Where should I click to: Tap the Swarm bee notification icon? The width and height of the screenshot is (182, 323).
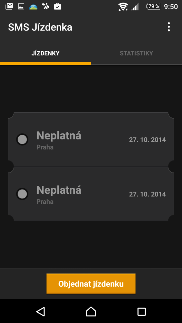pos(45,7)
